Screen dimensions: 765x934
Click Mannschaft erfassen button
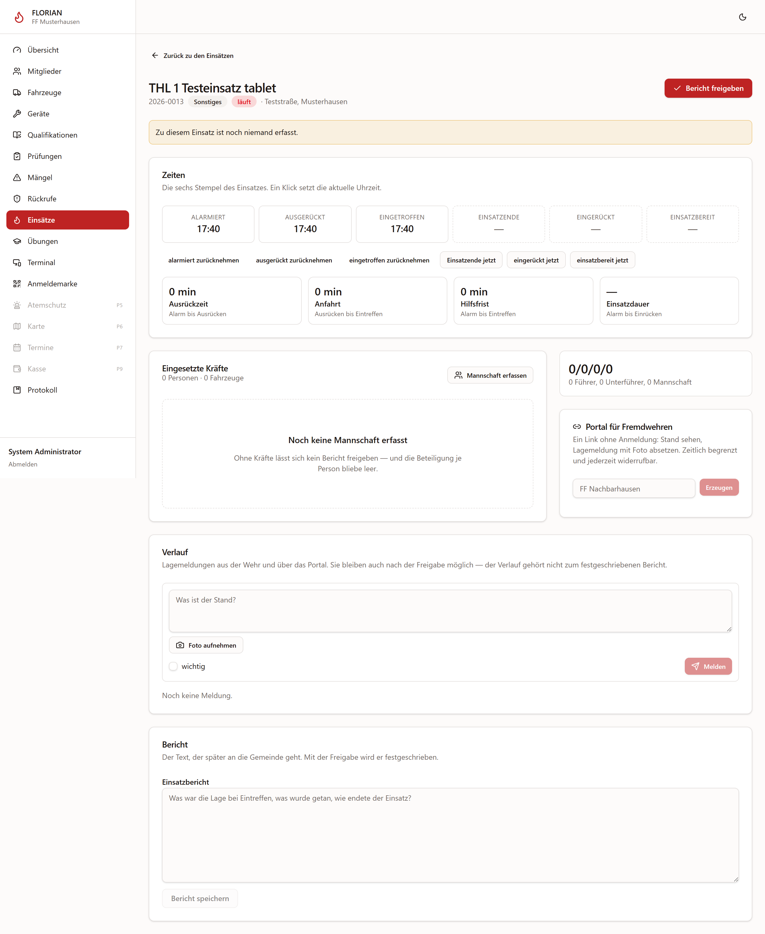tap(490, 375)
